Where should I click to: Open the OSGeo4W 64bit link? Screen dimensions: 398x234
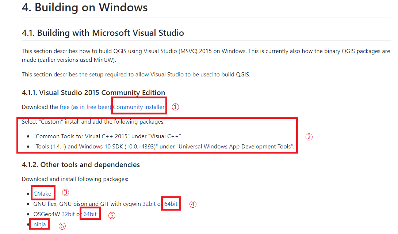pyautogui.click(x=90, y=214)
